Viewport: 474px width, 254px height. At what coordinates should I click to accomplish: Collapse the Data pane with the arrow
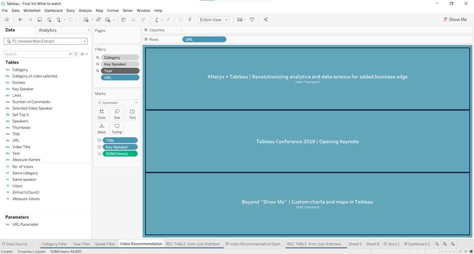tap(89, 30)
